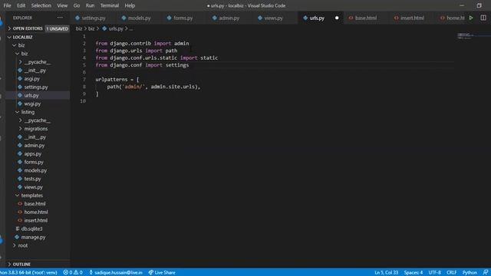The image size is (491, 276).
Task: Expand the OPEN EDITORS section
Action: coord(9,28)
